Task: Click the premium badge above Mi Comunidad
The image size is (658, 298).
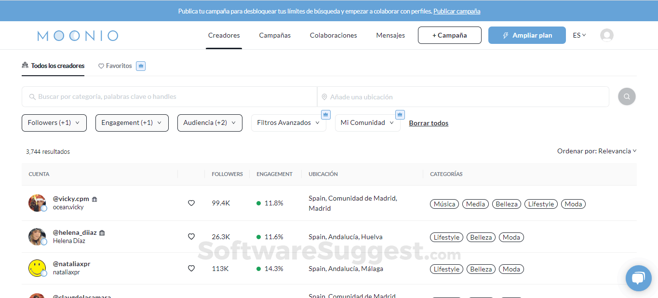Action: [x=400, y=114]
